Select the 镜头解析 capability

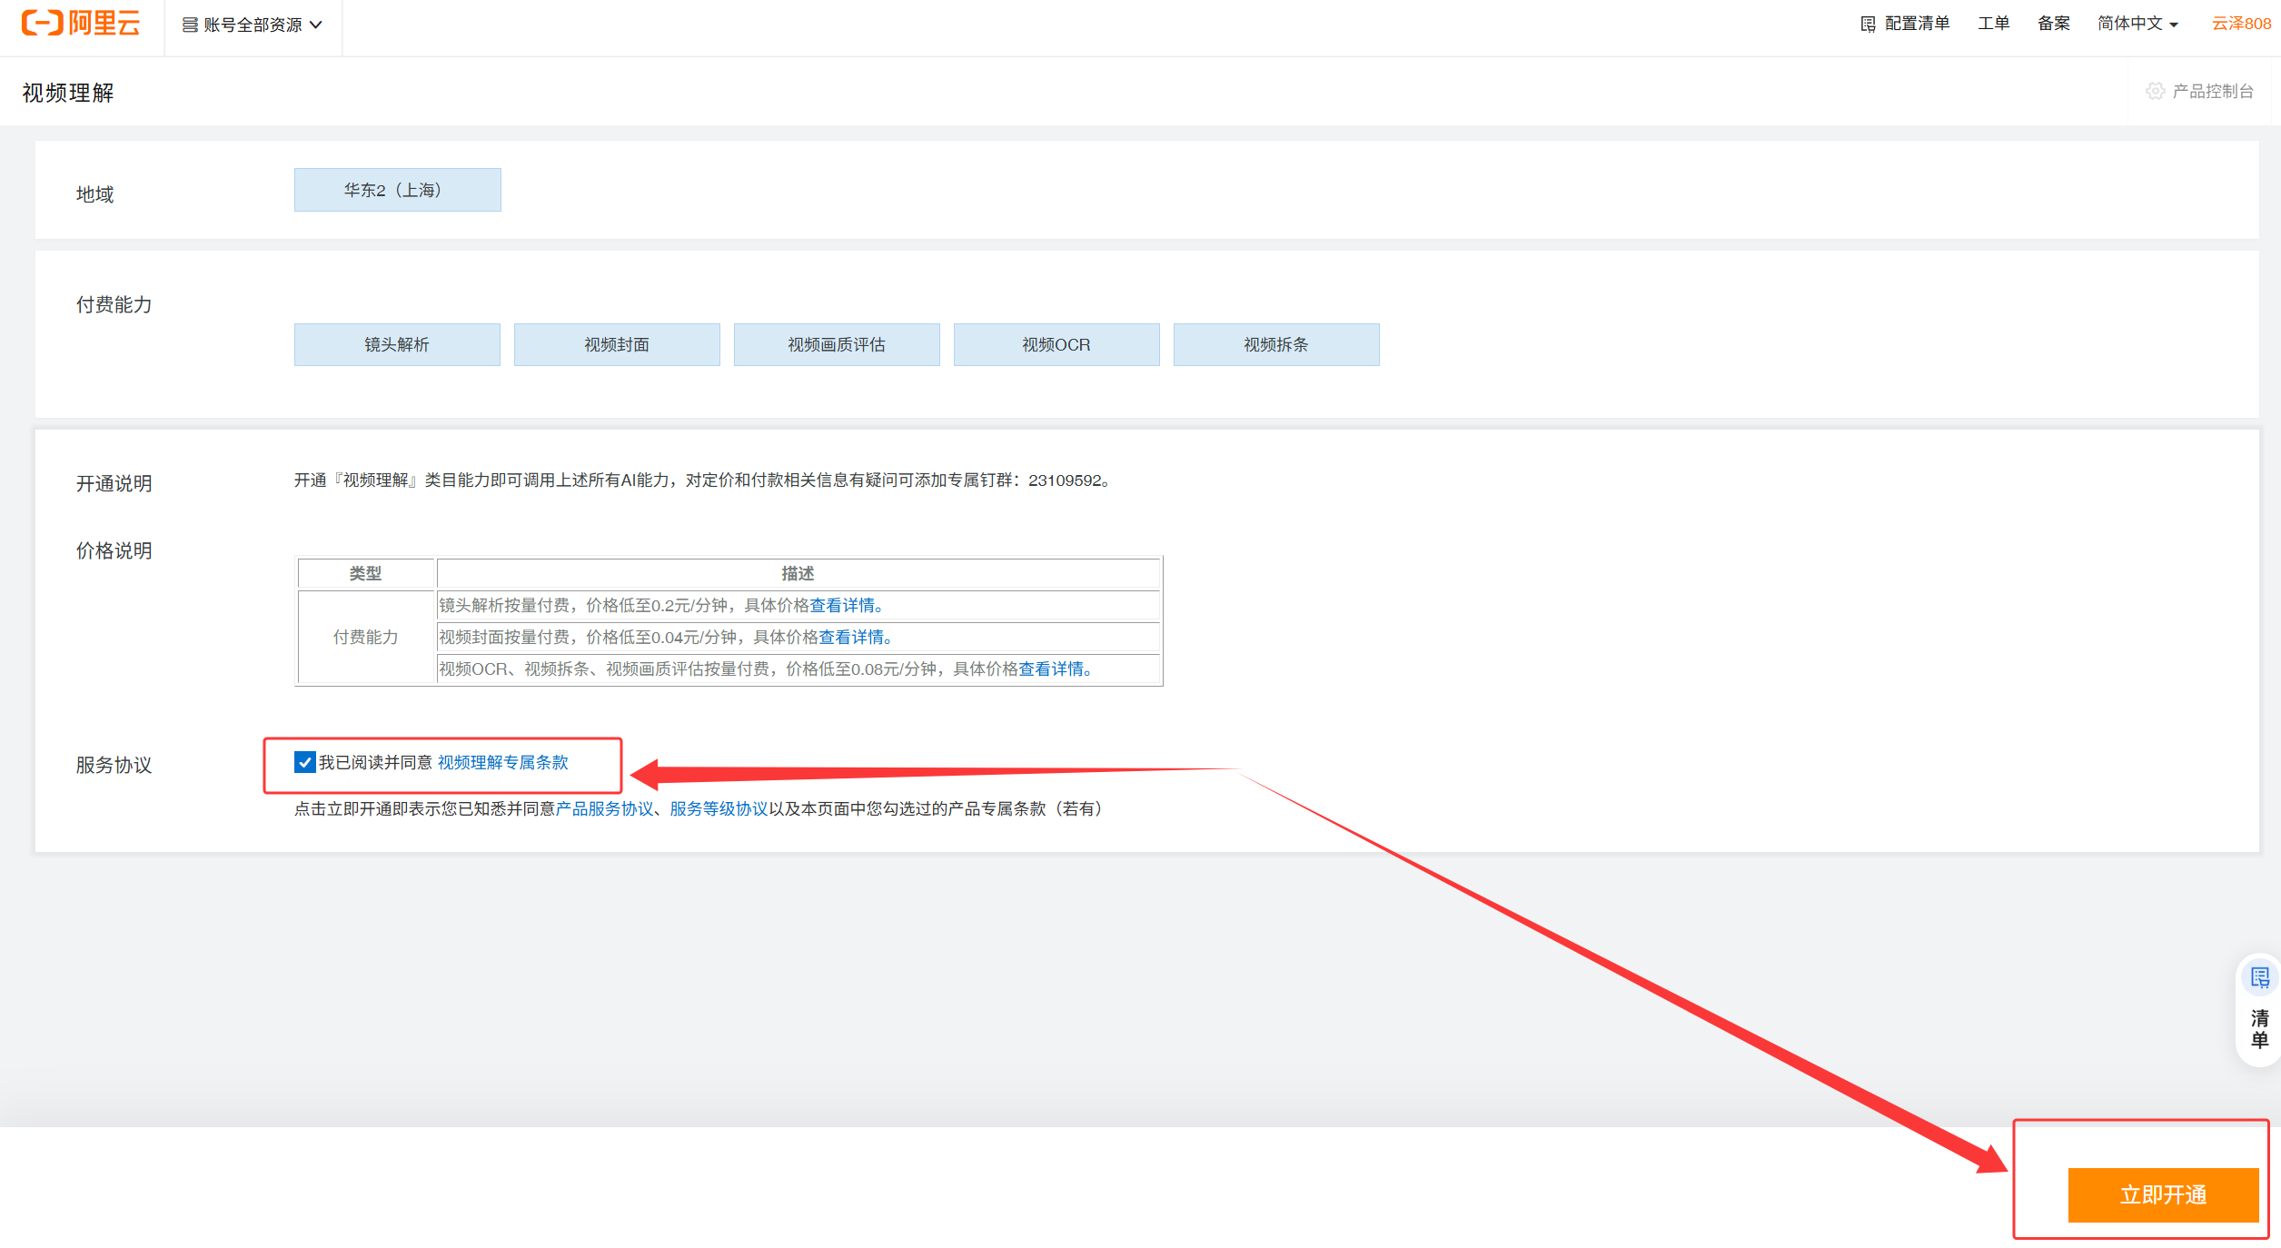click(397, 344)
